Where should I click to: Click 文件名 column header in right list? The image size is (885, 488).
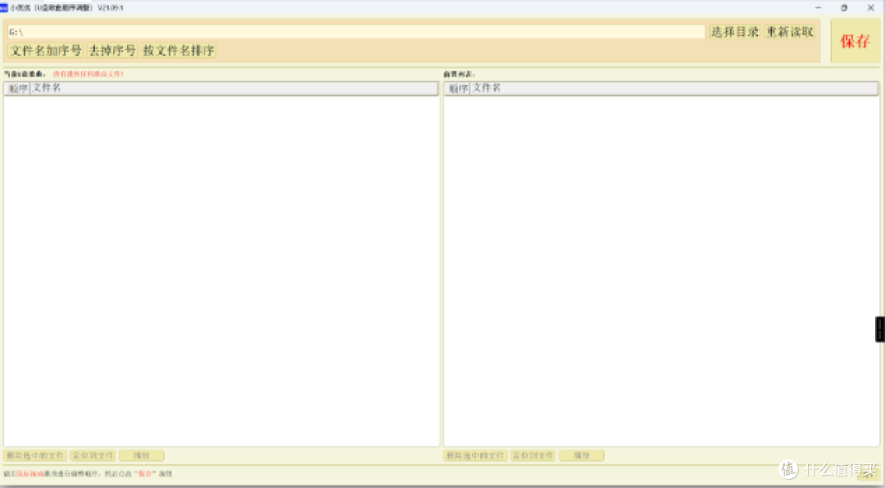(x=674, y=88)
